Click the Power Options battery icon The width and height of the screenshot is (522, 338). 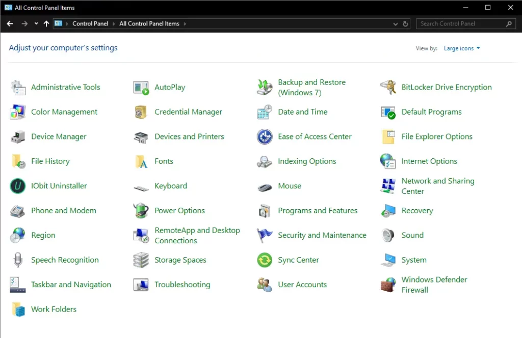click(141, 211)
